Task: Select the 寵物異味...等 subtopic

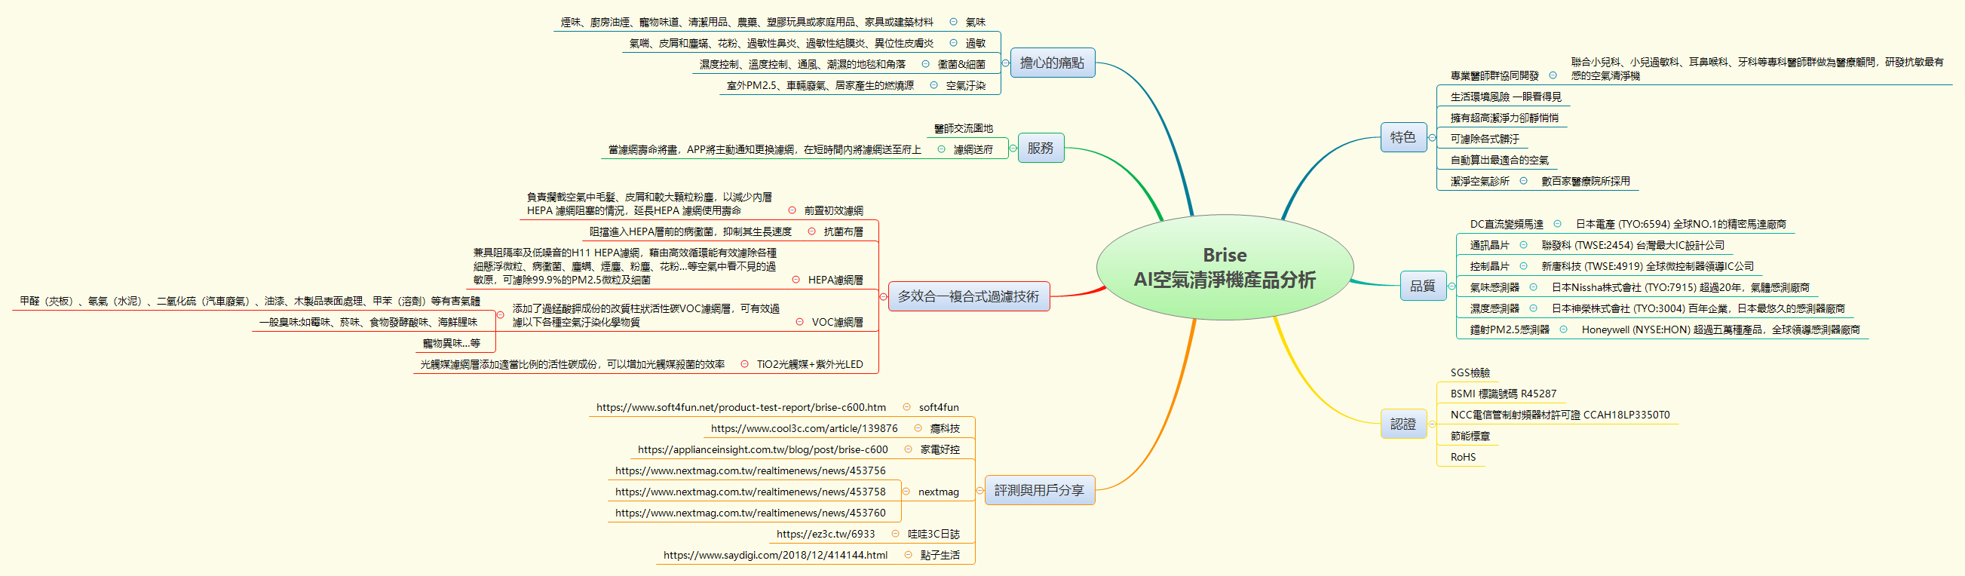Action: (x=452, y=343)
